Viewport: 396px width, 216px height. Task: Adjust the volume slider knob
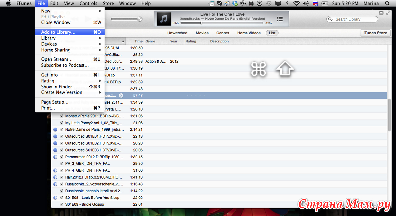pyautogui.click(x=140, y=19)
